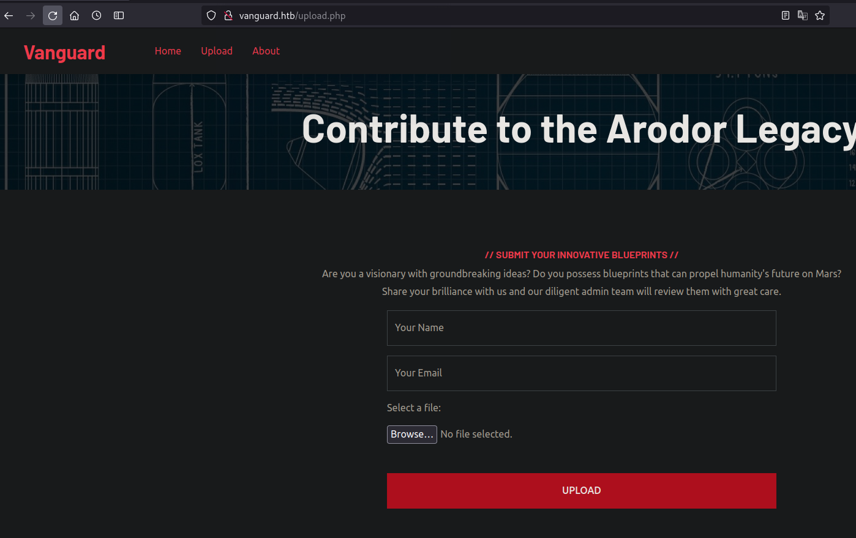Viewport: 856px width, 538px height.
Task: Open the About nav link
Action: tap(266, 51)
